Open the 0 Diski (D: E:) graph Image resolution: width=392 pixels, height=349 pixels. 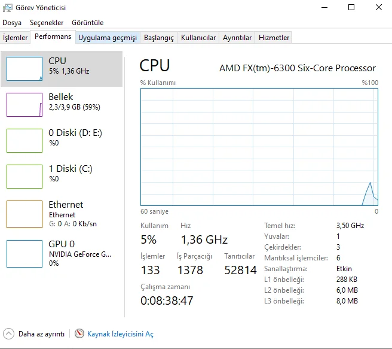coord(24,141)
